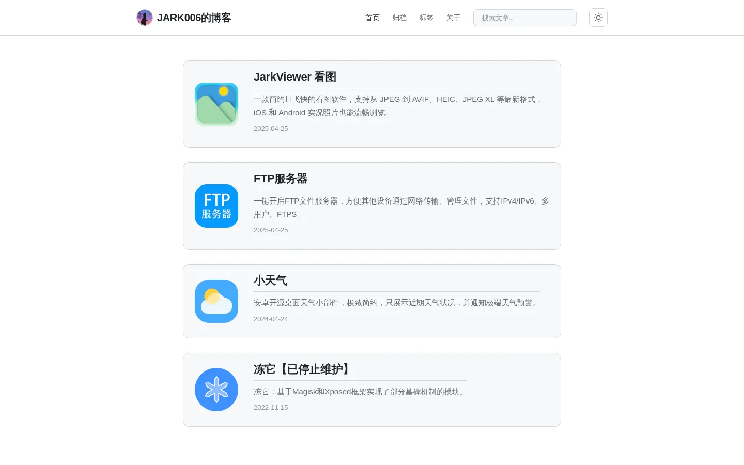Image resolution: width=744 pixels, height=465 pixels.
Task: Open the 小天气 article title
Action: point(270,281)
